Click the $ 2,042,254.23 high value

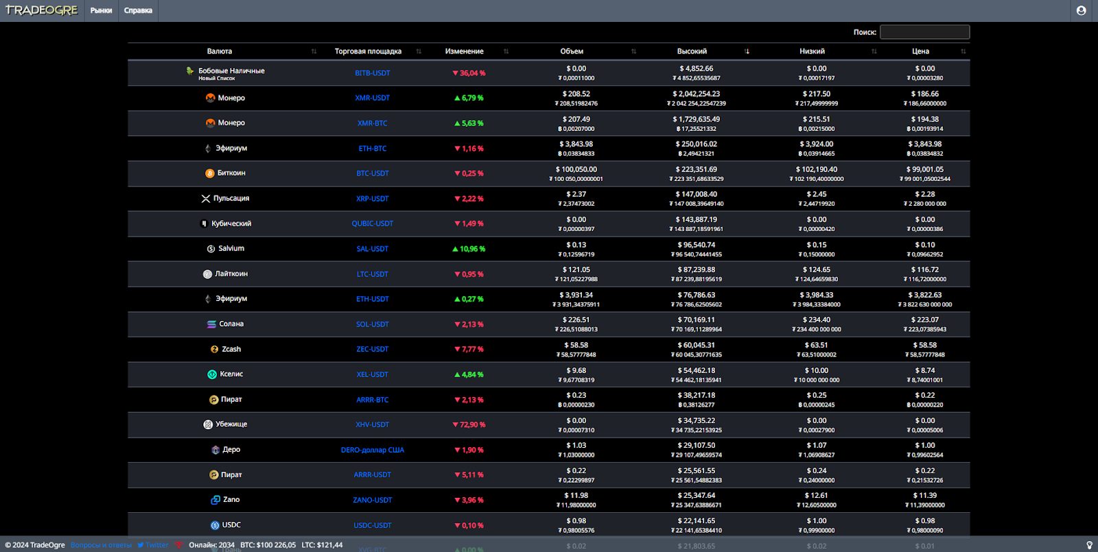tap(697, 94)
